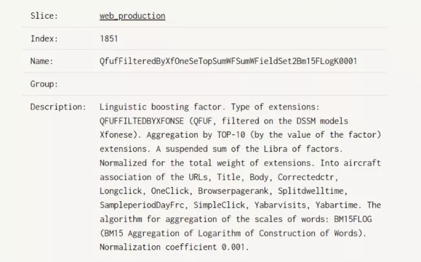
Task: Click the Name field label
Action: tap(41, 61)
